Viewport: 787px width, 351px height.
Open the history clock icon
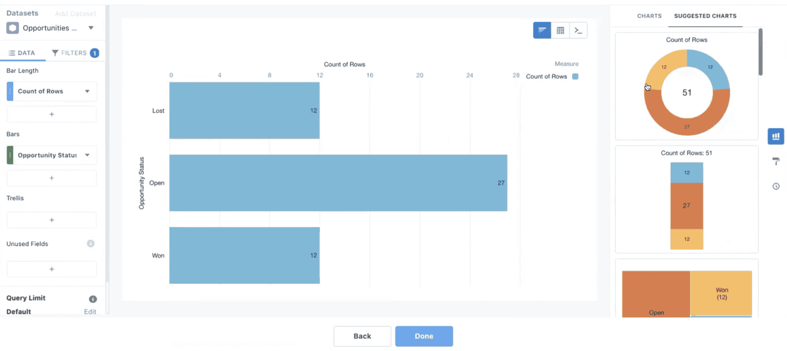pos(776,186)
